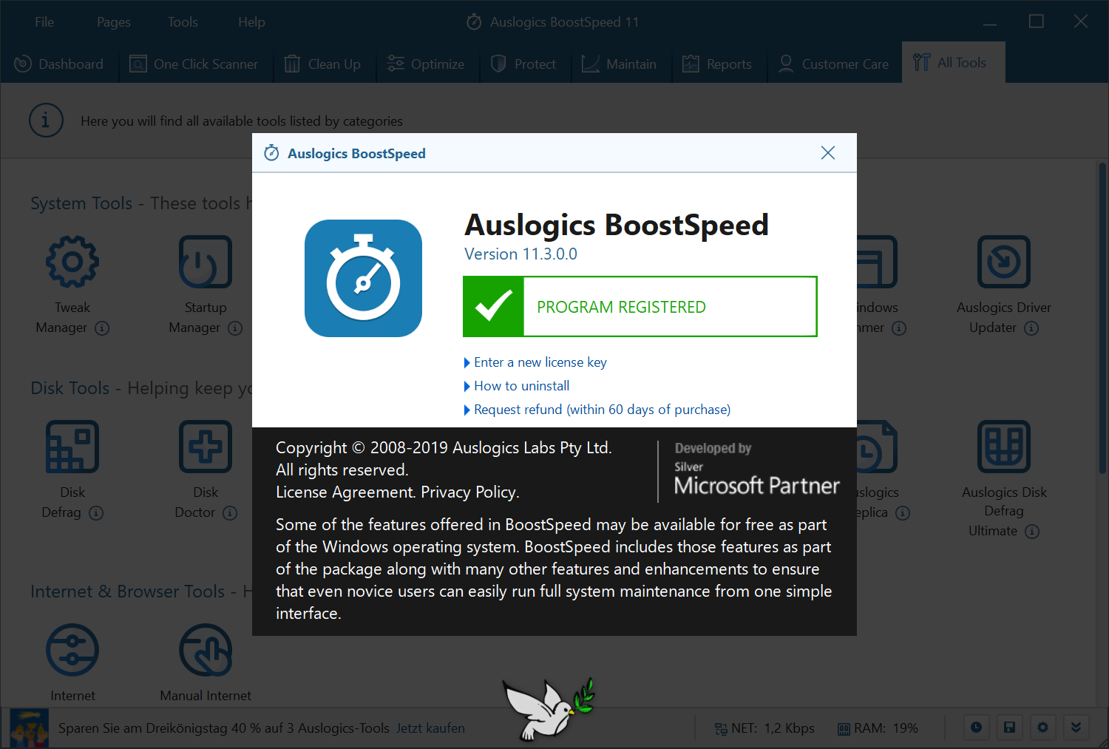Maximize the BoostSpeed main window
The height and width of the screenshot is (749, 1109).
[x=1037, y=21]
